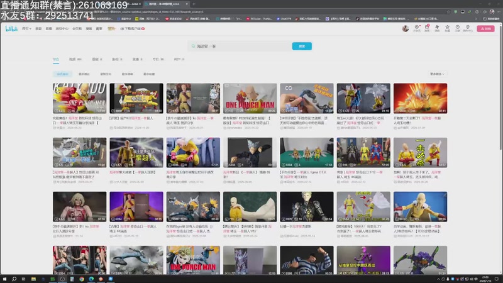This screenshot has height=283, width=503.
Task: Open the 动态 feed icon
Action: [x=437, y=28]
